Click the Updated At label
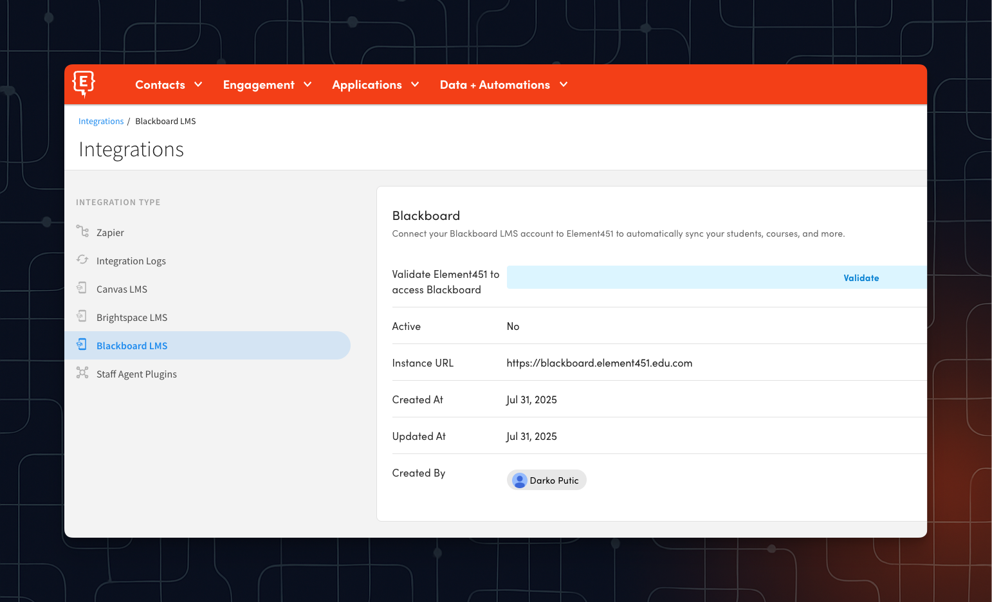Viewport: 992px width, 602px height. (419, 436)
